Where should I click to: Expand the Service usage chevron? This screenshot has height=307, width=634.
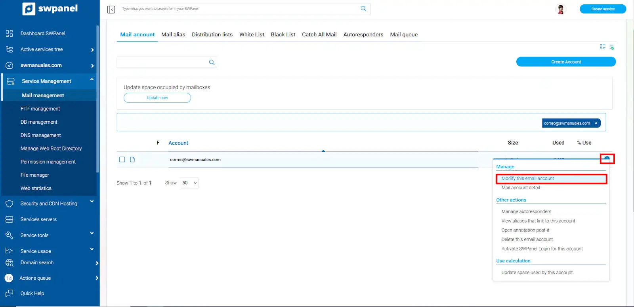92,249
